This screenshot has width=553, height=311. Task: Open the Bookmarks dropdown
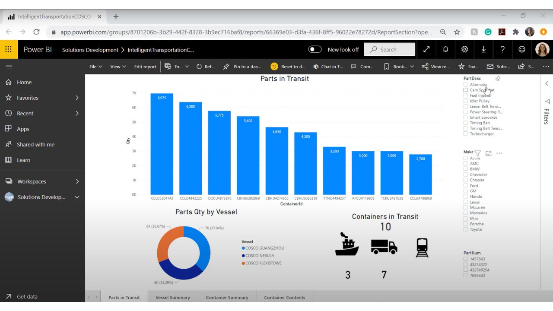[399, 67]
